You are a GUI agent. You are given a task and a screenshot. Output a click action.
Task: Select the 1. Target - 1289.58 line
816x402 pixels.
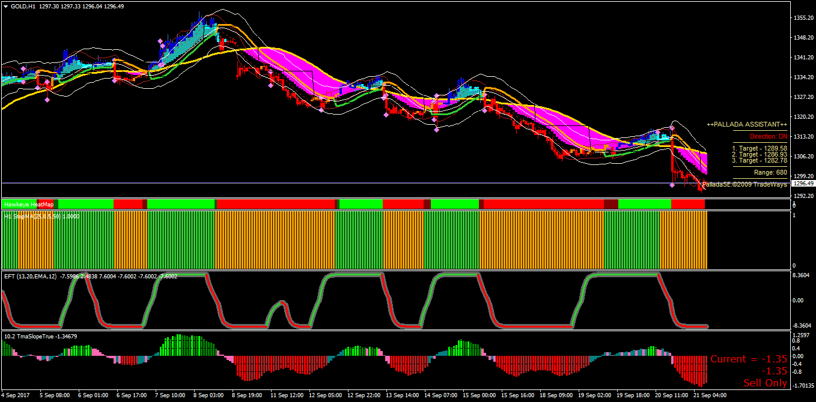(x=760, y=148)
